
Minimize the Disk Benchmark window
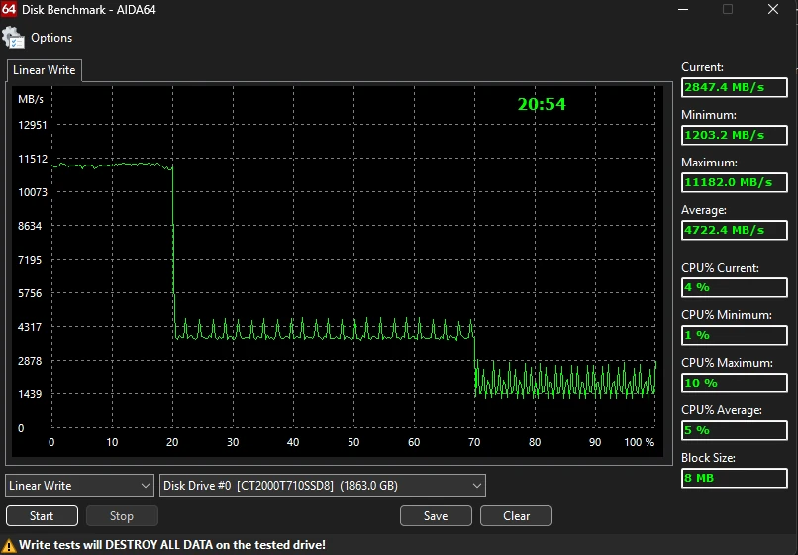682,10
